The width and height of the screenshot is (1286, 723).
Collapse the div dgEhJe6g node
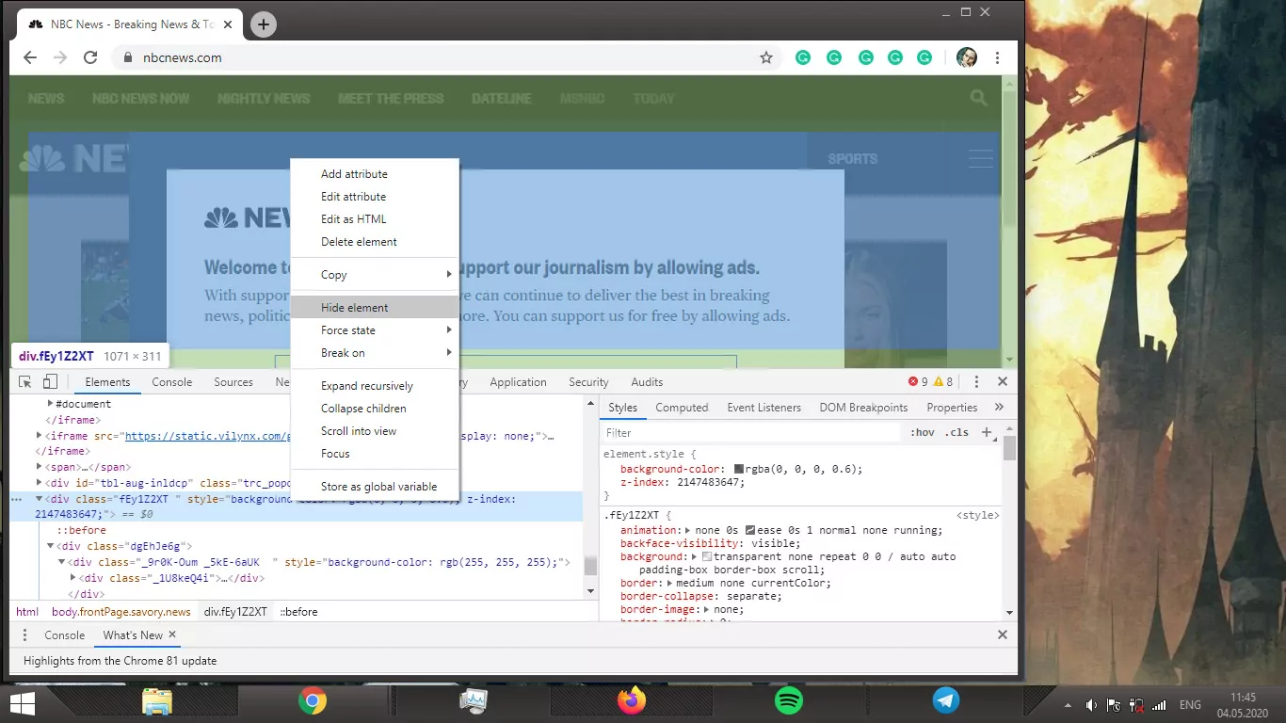click(51, 546)
